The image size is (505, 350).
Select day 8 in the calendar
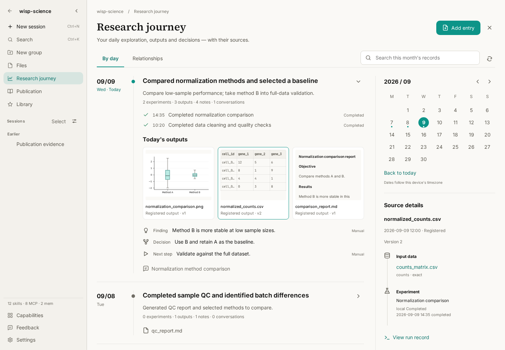pyautogui.click(x=408, y=122)
